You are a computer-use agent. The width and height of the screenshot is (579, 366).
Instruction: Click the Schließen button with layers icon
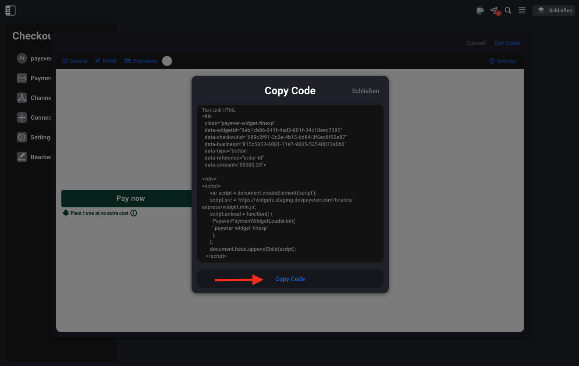(x=554, y=11)
